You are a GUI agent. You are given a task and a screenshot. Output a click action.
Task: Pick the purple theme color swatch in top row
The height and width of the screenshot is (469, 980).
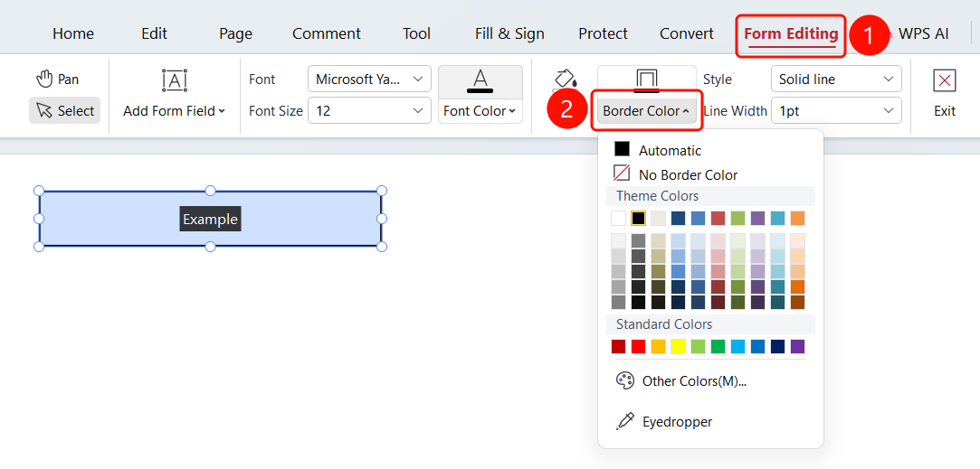click(757, 218)
